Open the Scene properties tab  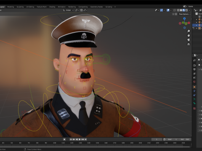click(x=194, y=78)
